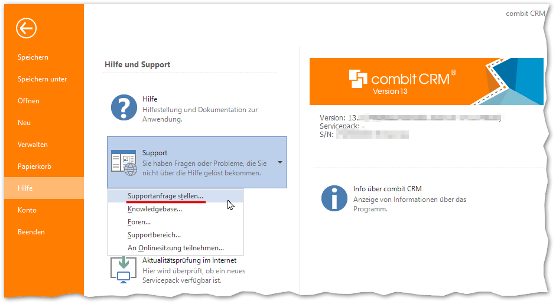Select Supportanfrage stellen from the menu
Screen dimensions: 556x304
[165, 195]
